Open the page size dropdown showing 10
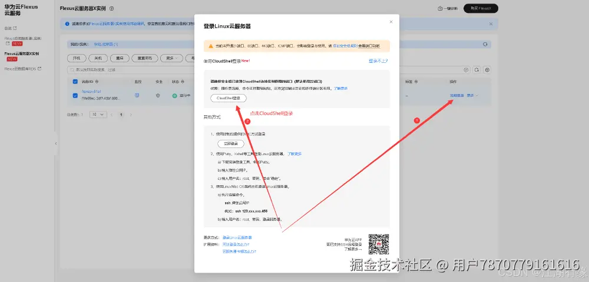Image resolution: width=589 pixels, height=282 pixels. point(98,115)
